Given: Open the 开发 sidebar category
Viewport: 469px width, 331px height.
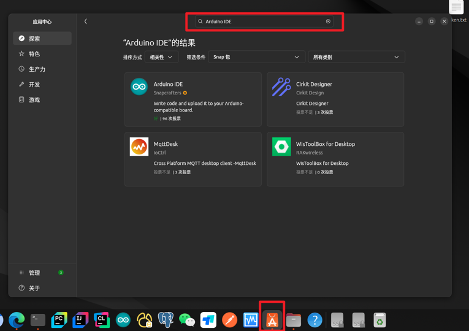Looking at the screenshot, I should point(42,85).
